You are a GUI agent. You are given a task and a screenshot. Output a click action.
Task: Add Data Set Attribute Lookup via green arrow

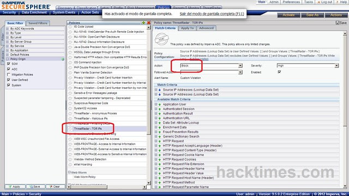(x=160, y=123)
